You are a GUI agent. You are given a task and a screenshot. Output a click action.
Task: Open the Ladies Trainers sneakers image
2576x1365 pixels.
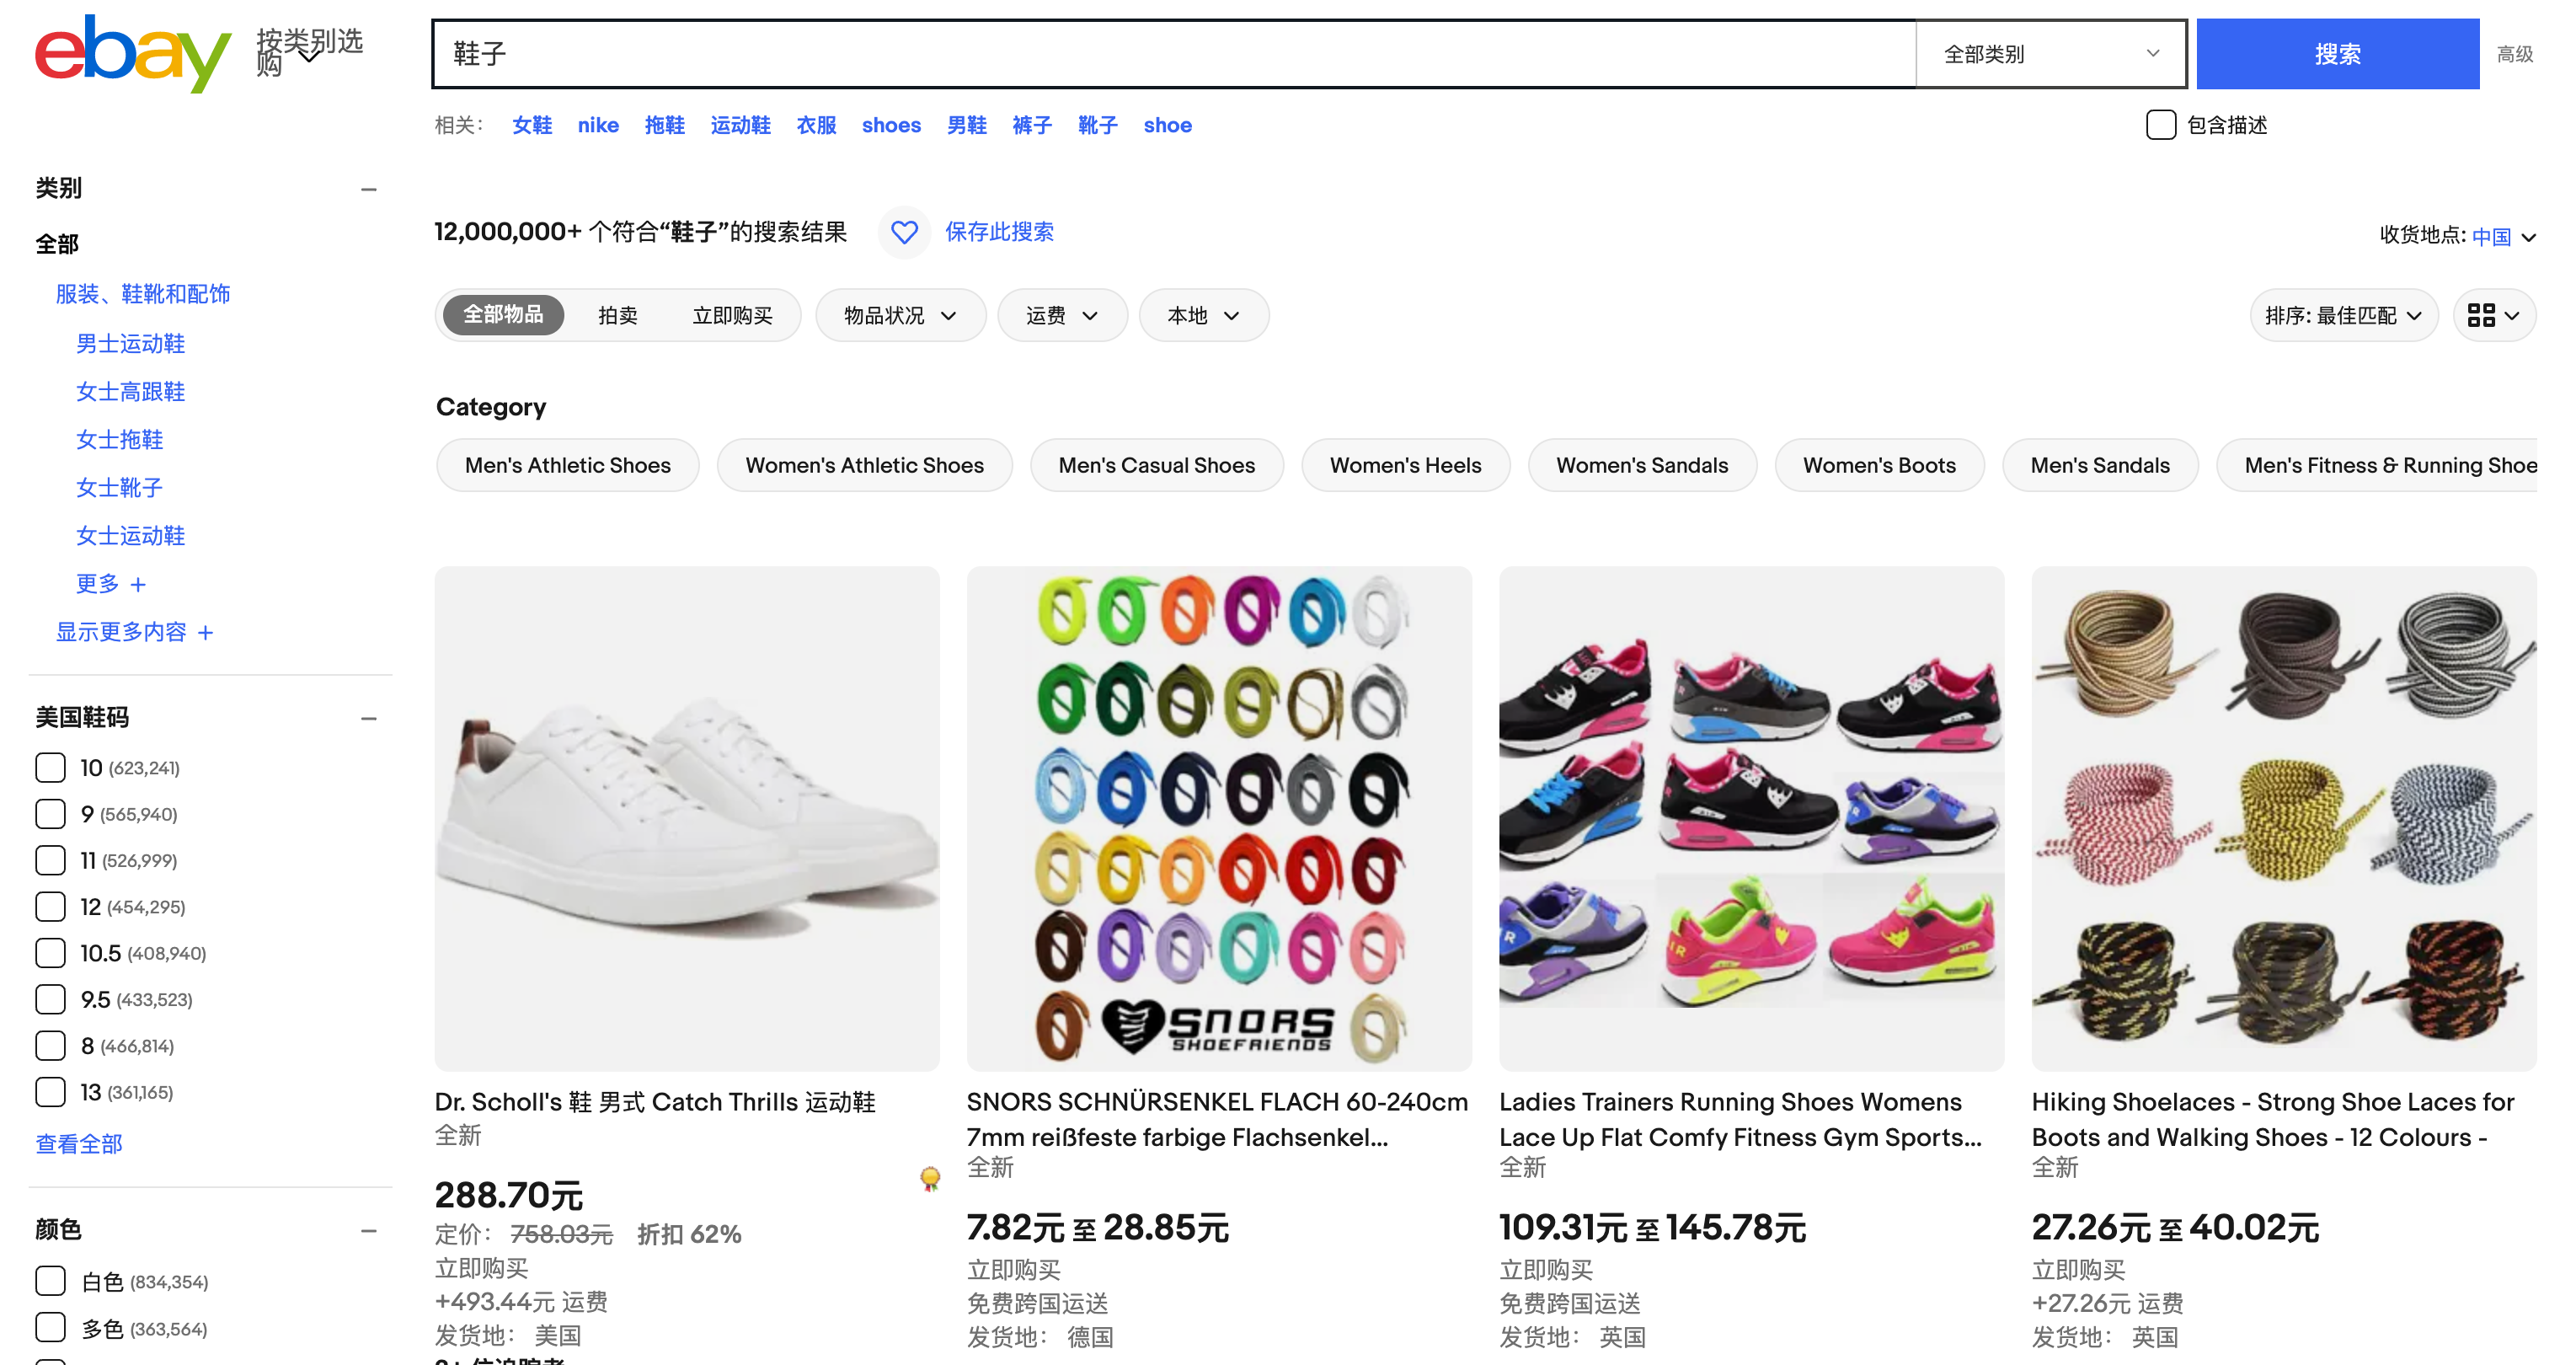click(x=1751, y=819)
